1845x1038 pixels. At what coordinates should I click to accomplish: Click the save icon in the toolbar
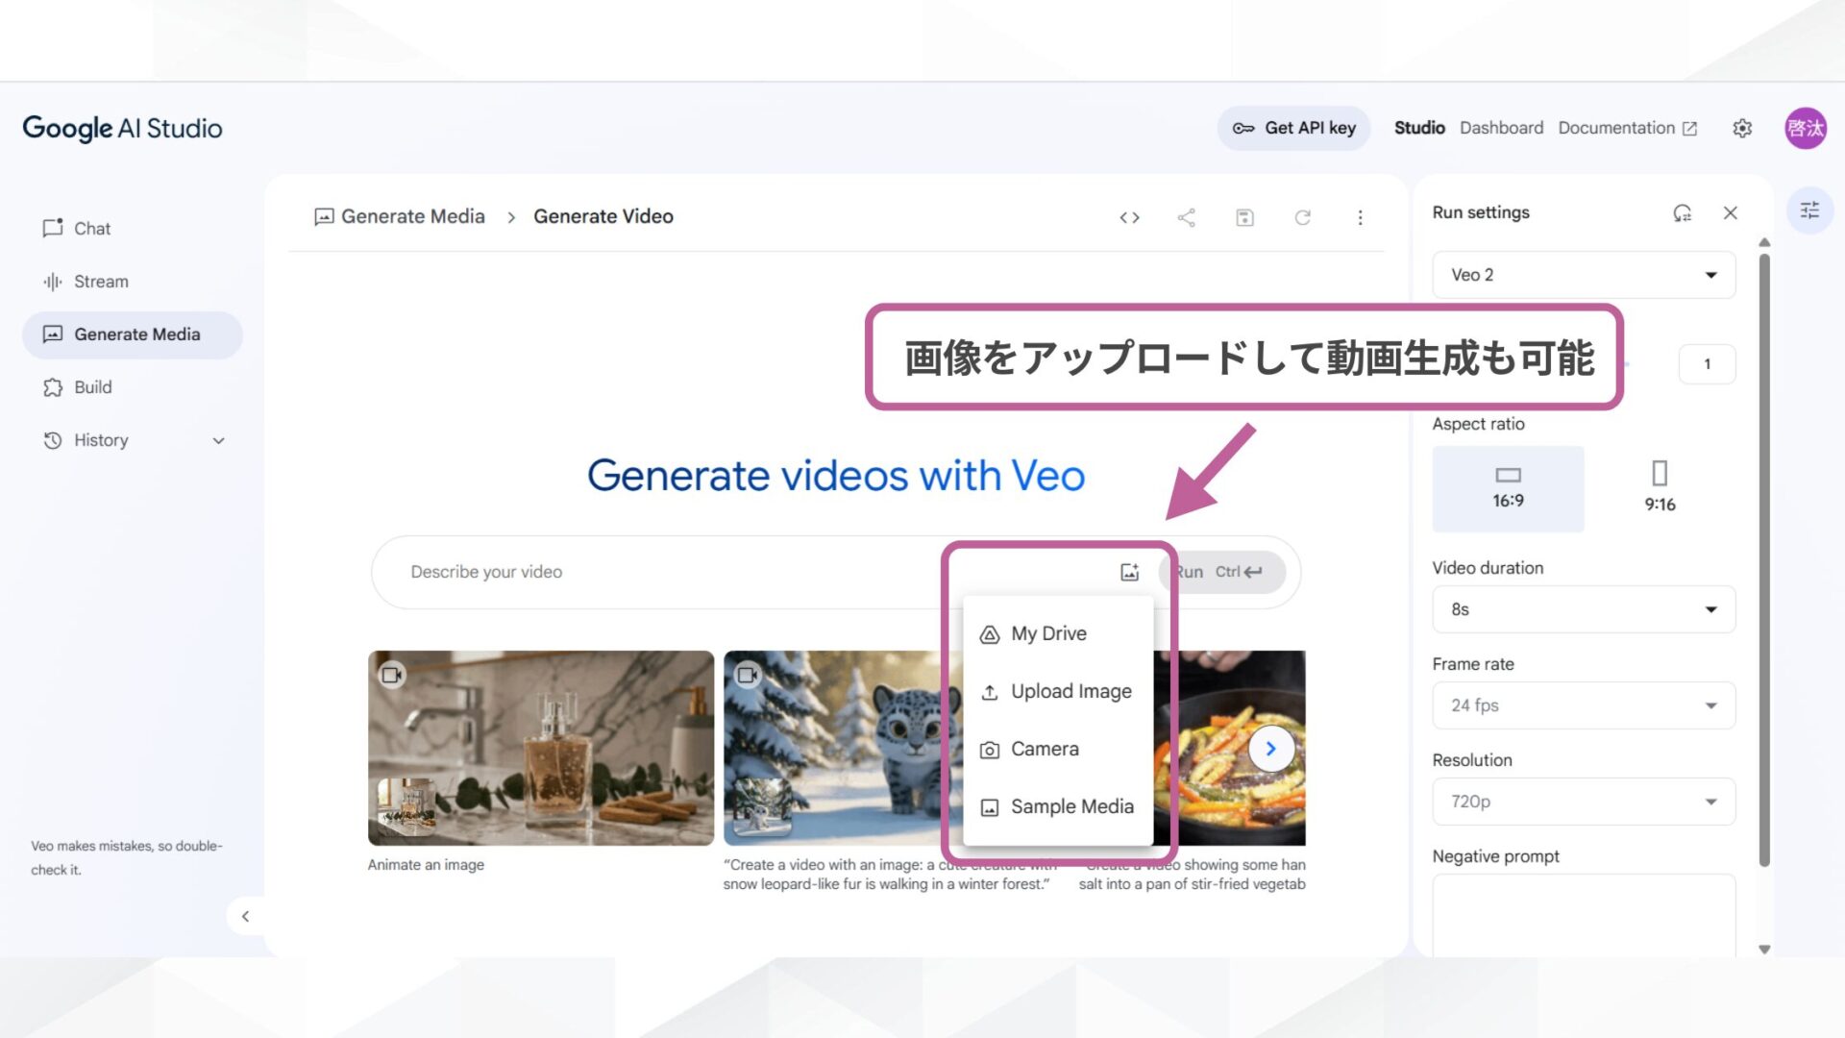click(1244, 217)
